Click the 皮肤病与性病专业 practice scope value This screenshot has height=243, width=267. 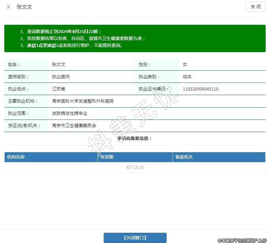(x=70, y=114)
